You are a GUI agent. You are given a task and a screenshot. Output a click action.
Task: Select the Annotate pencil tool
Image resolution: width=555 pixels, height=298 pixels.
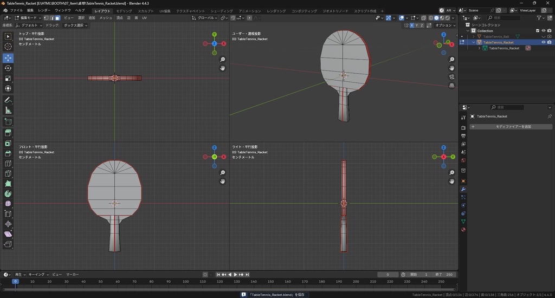click(8, 100)
